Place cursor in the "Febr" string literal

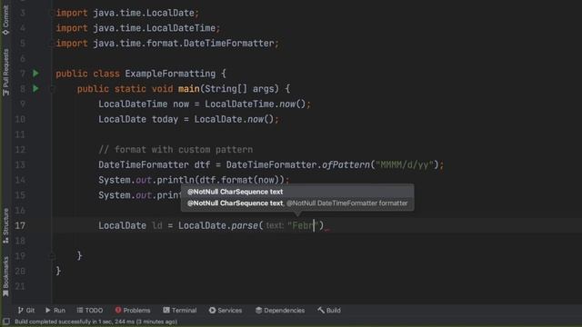(303, 225)
